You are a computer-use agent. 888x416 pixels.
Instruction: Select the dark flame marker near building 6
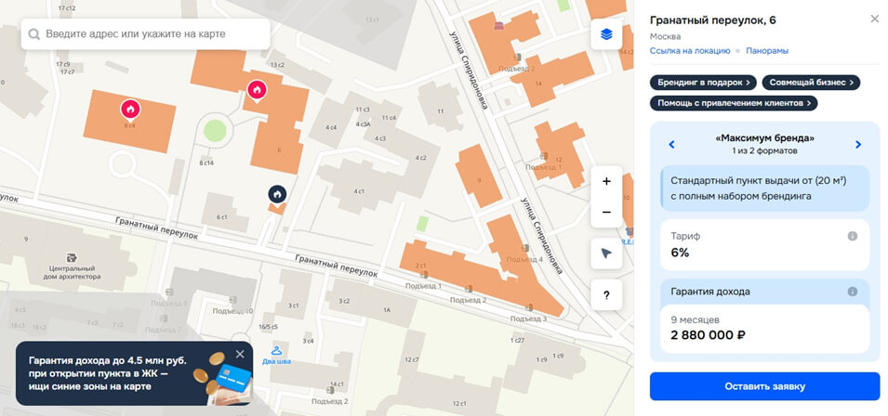pyautogui.click(x=277, y=194)
